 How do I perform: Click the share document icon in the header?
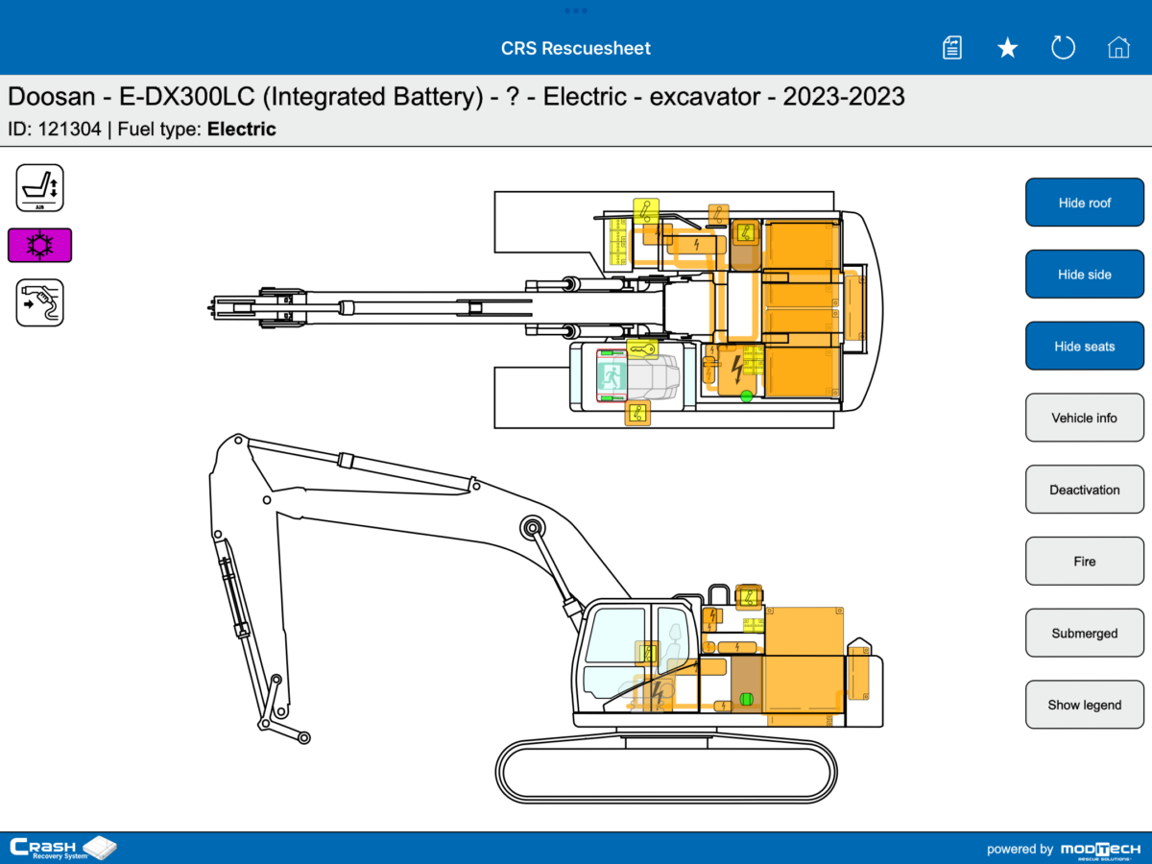point(951,46)
